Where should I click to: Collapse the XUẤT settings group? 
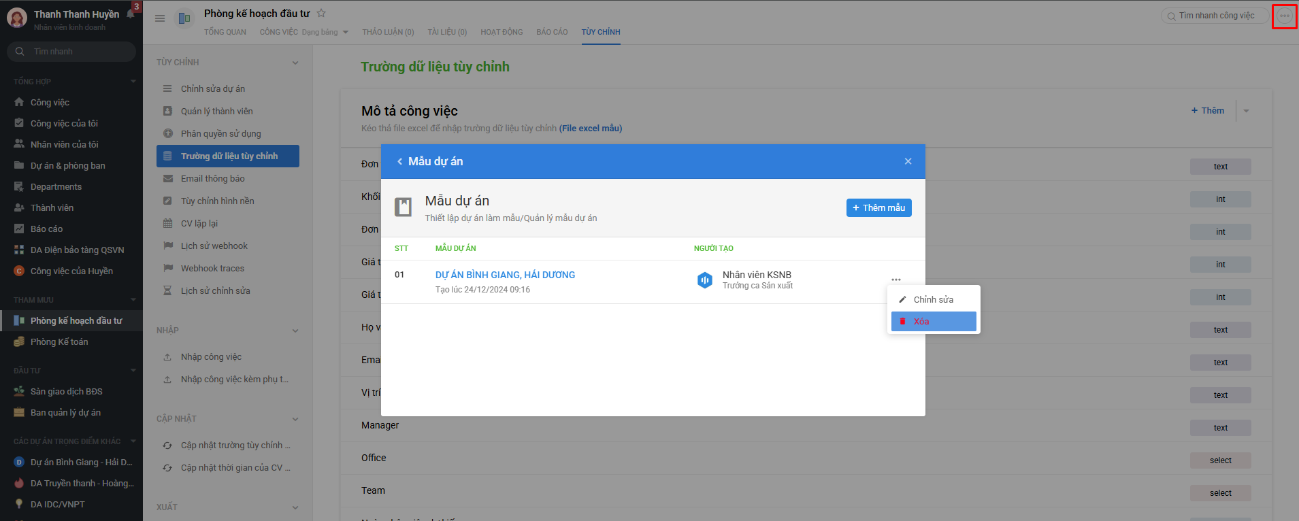[295, 507]
